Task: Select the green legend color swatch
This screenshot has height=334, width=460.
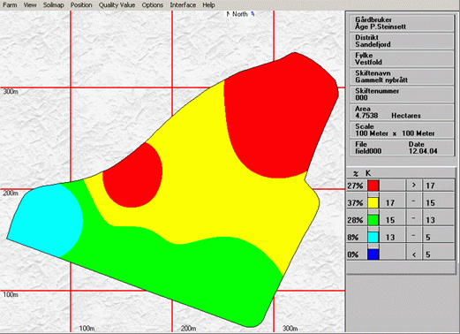Action: coord(373,220)
